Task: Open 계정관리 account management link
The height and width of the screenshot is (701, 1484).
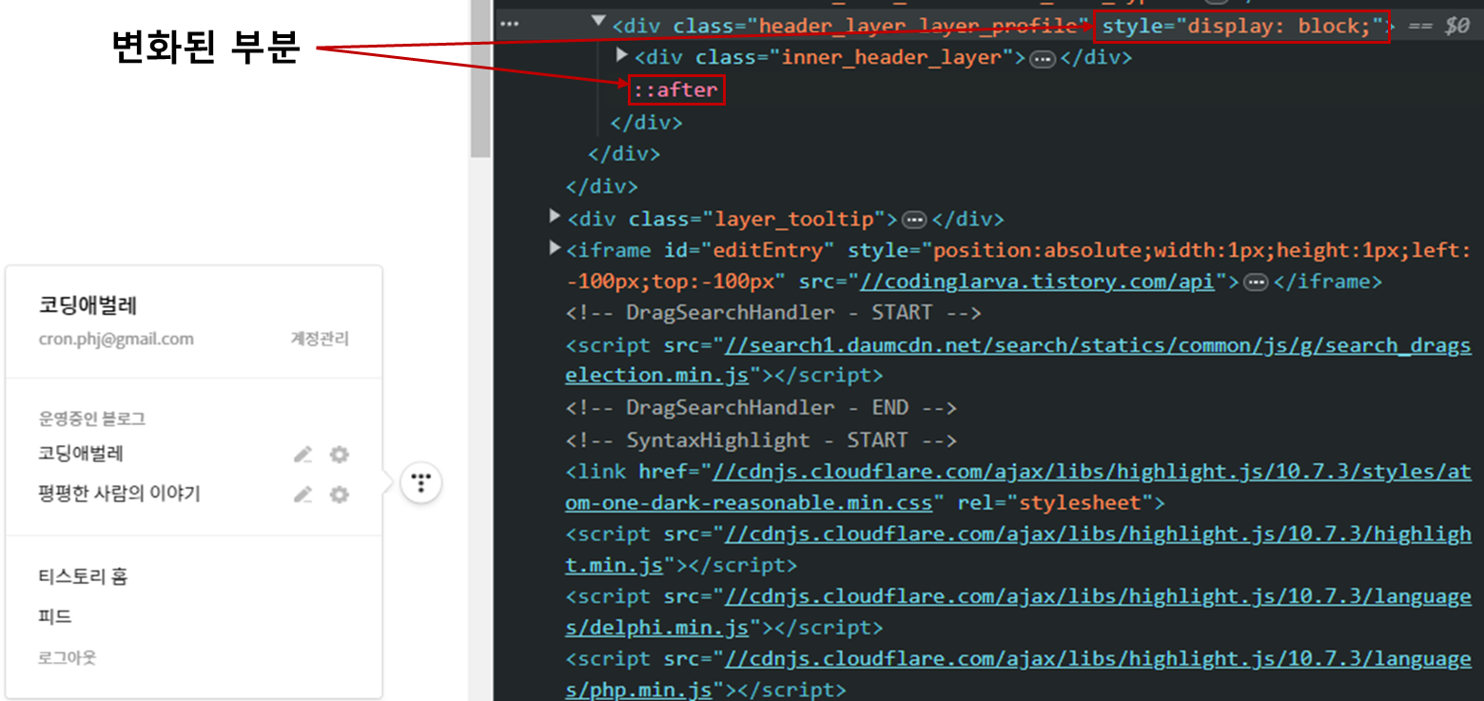Action: [320, 339]
